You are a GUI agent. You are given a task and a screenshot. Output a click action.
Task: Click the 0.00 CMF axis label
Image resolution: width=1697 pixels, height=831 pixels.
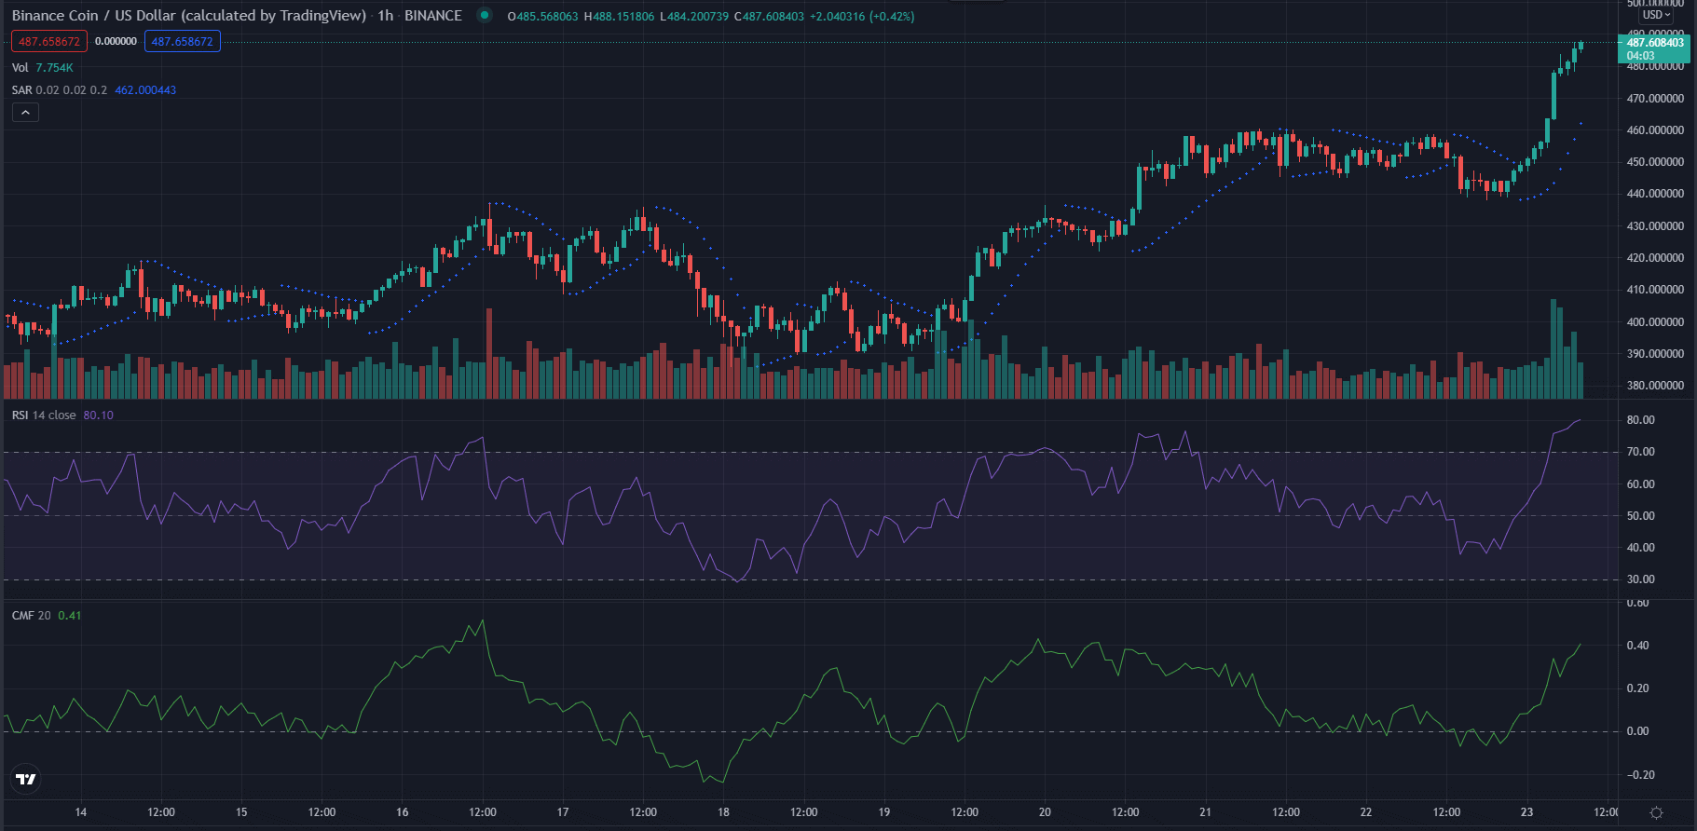coord(1637,731)
